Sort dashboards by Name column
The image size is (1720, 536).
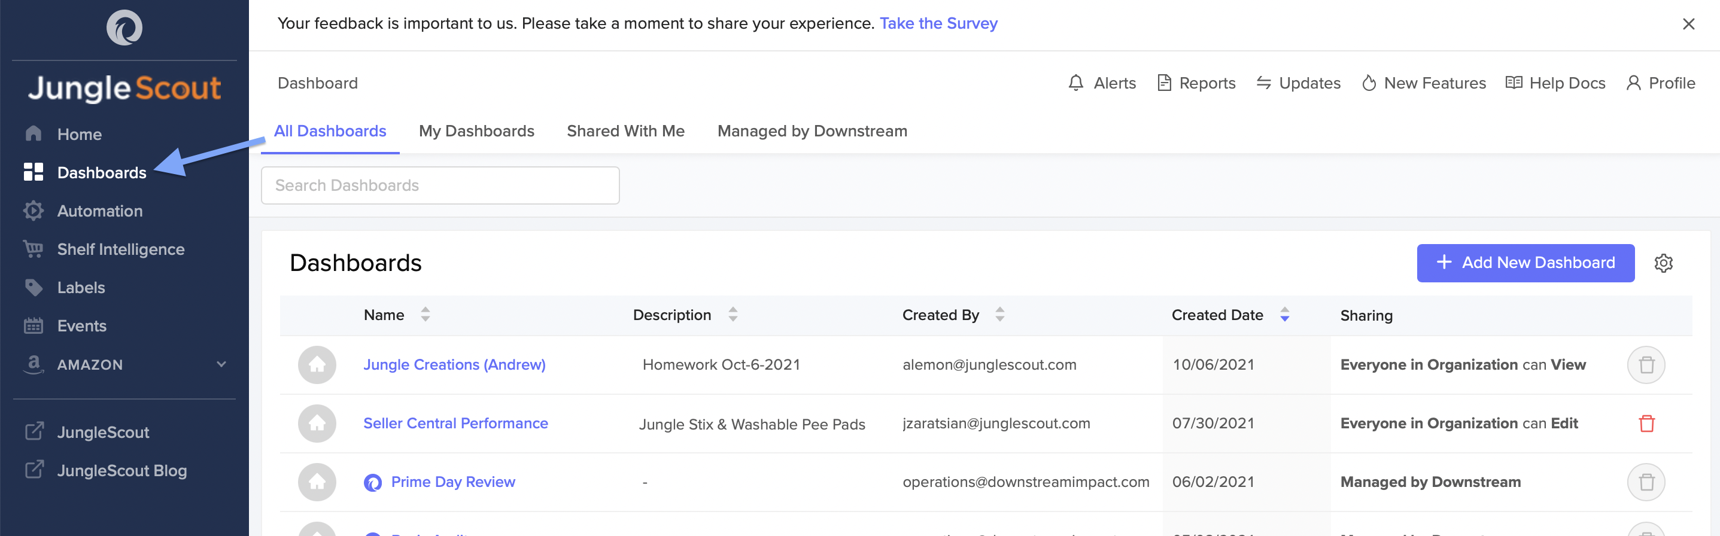(426, 315)
